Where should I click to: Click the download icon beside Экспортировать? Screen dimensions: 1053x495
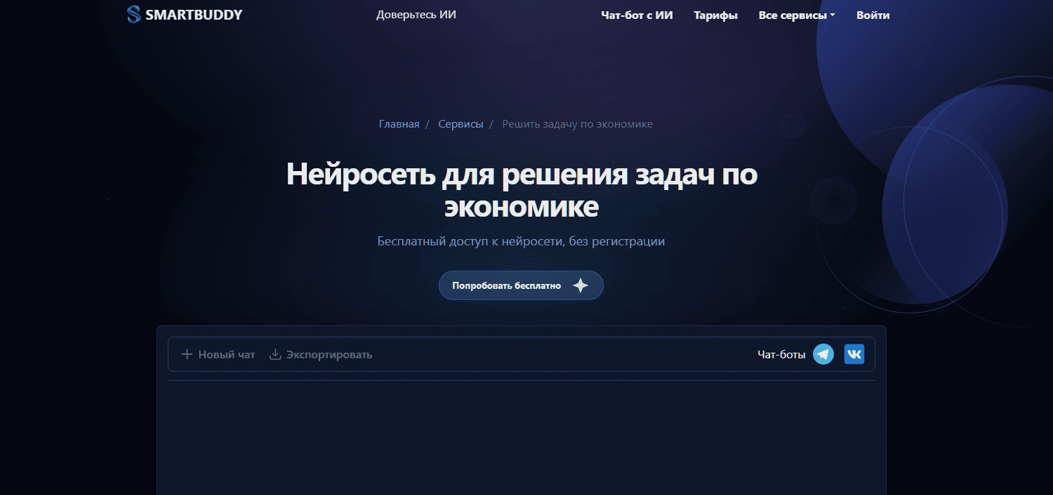click(x=275, y=354)
